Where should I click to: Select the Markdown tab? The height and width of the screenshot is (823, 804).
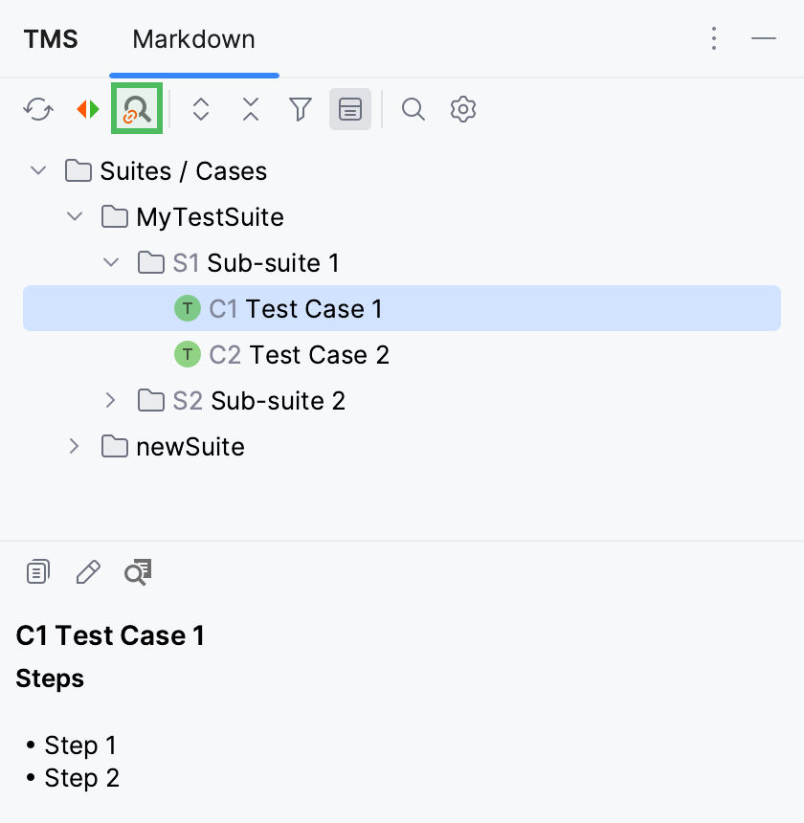[x=193, y=39]
